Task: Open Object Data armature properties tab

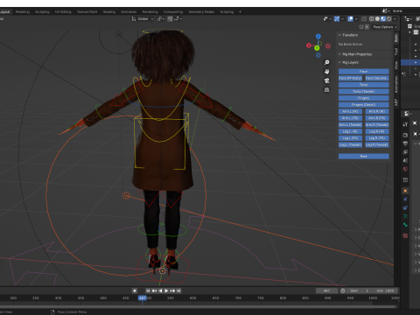Action: click(x=405, y=216)
